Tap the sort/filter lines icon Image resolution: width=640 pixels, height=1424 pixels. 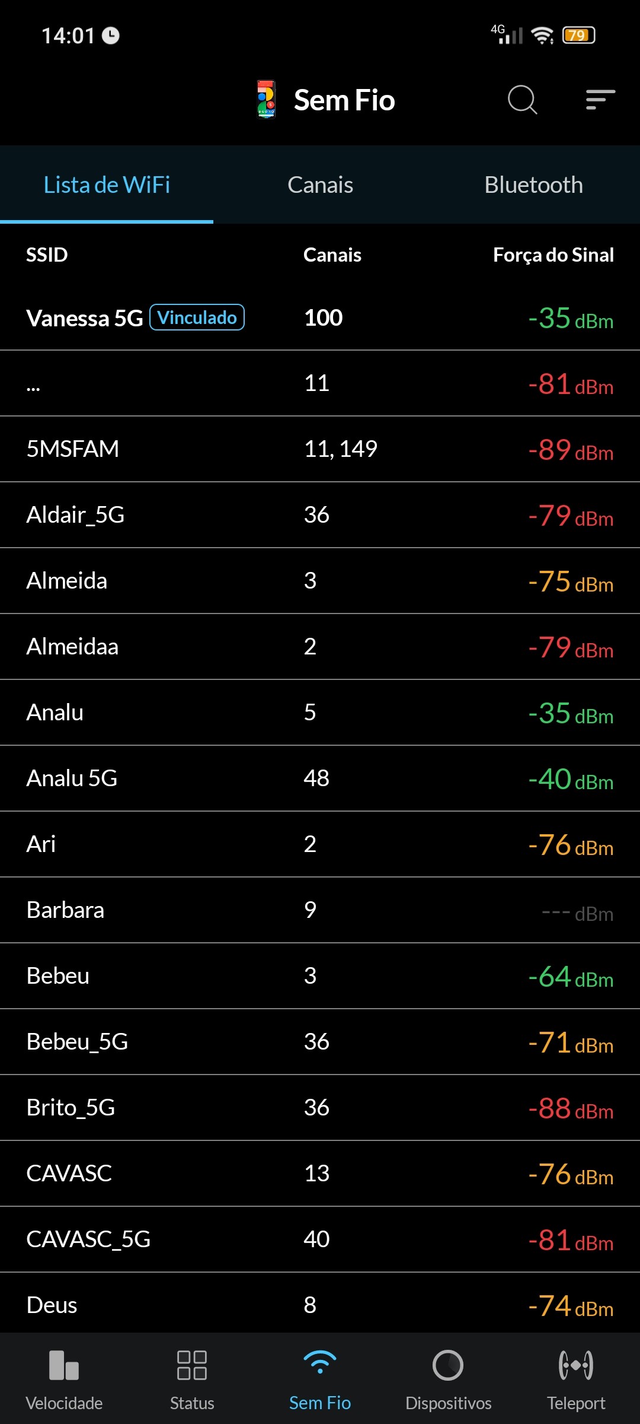coord(600,100)
